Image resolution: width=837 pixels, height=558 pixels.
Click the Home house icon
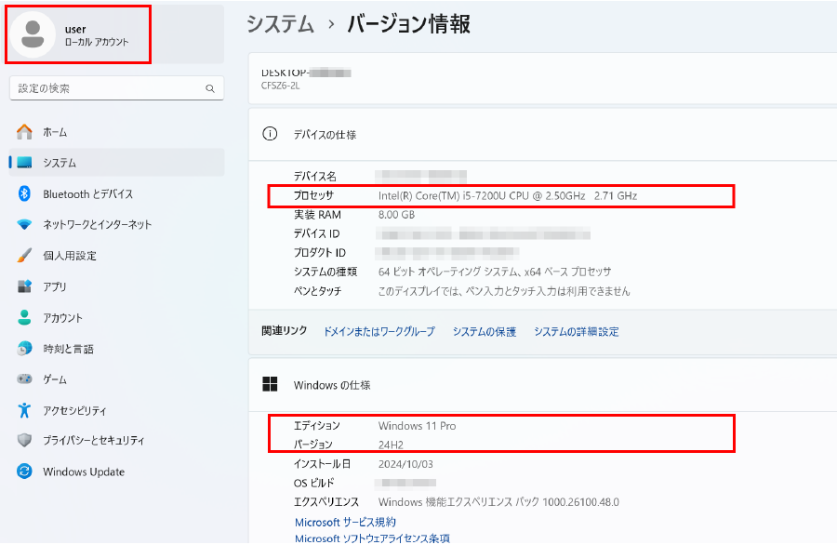click(24, 132)
